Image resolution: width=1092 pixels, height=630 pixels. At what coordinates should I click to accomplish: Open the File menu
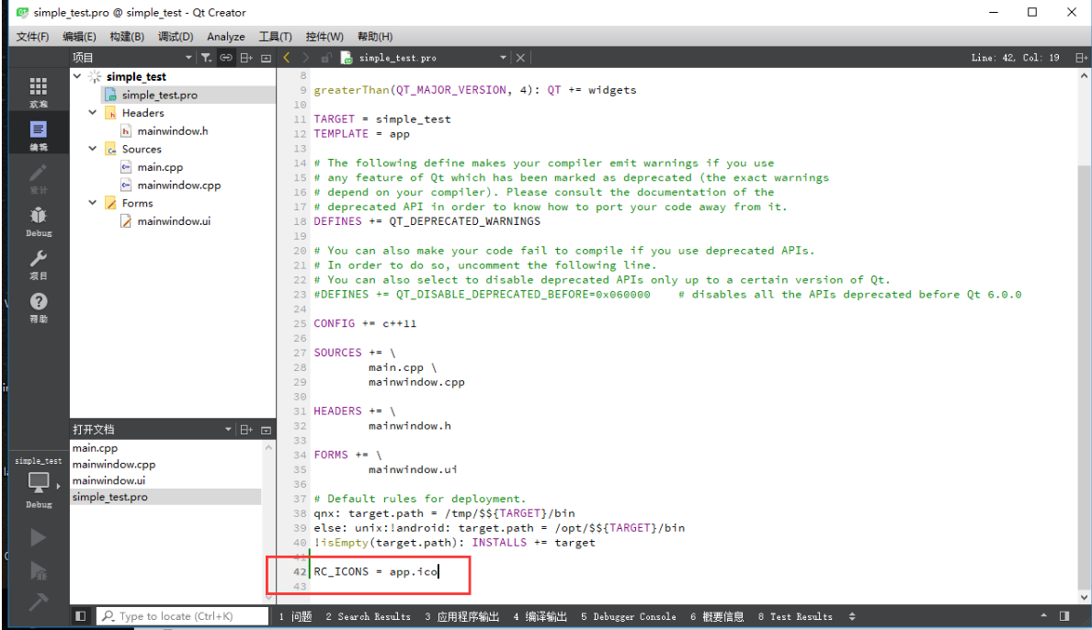(33, 37)
